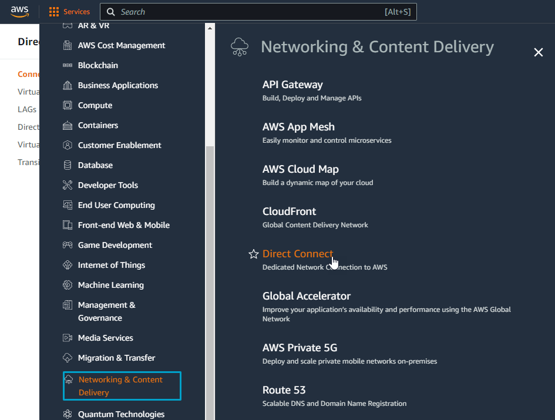This screenshot has width=555, height=420.
Task: Click the AWS Cost Management category icon
Action: pyautogui.click(x=68, y=45)
